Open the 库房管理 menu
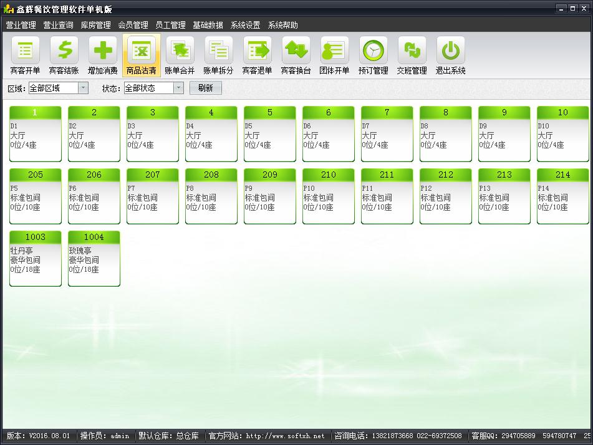Image resolution: width=593 pixels, height=445 pixels. (95, 26)
